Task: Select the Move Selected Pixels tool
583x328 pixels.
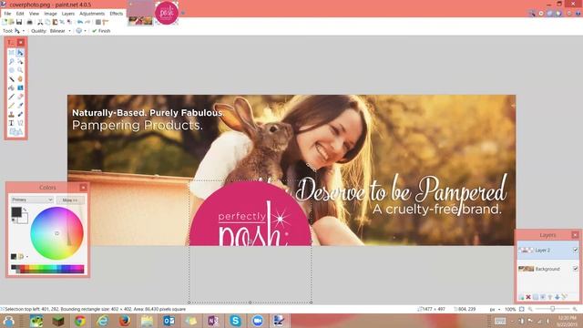Action: (x=20, y=53)
